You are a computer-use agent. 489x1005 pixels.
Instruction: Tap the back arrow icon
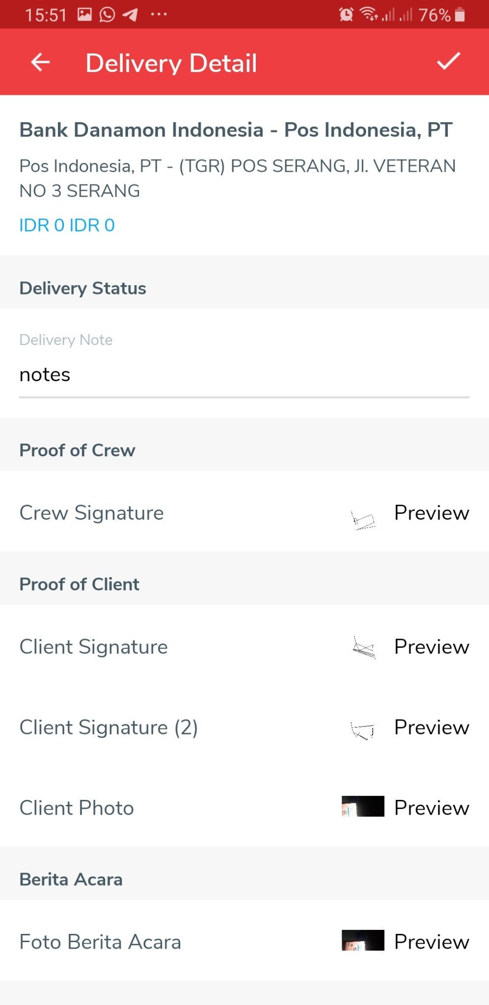(x=41, y=62)
